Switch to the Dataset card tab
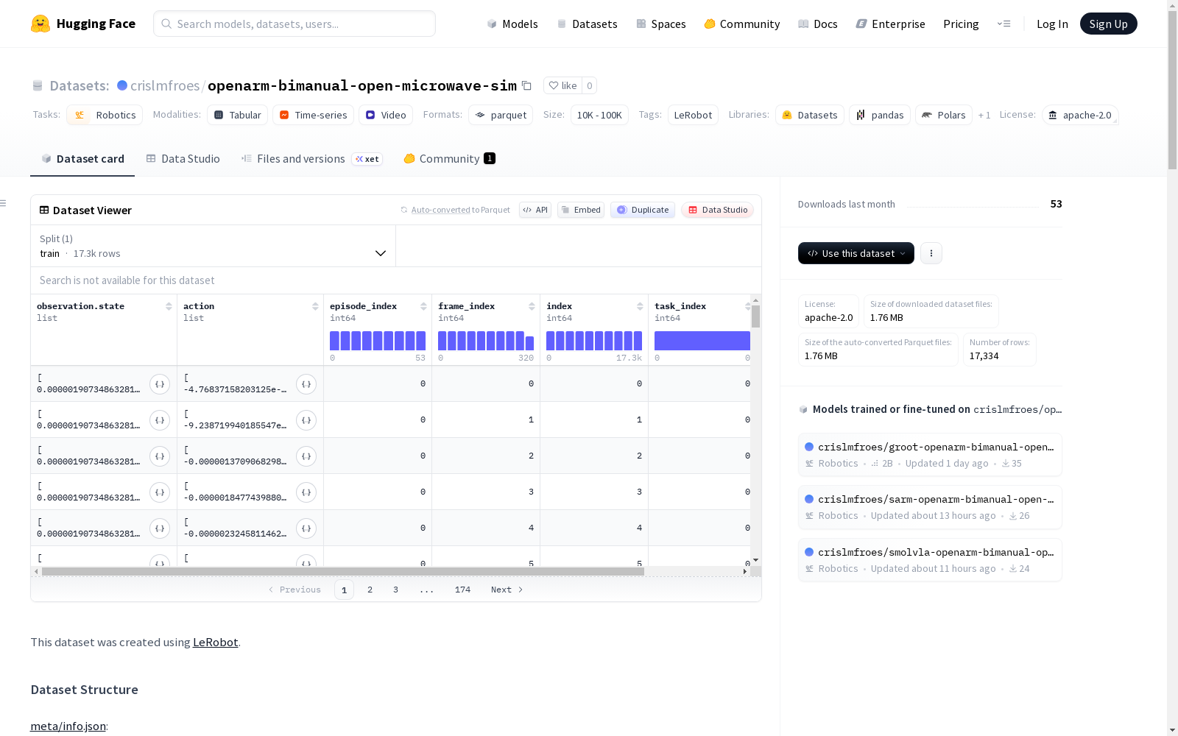Viewport: 1178px width, 736px height. click(x=82, y=159)
